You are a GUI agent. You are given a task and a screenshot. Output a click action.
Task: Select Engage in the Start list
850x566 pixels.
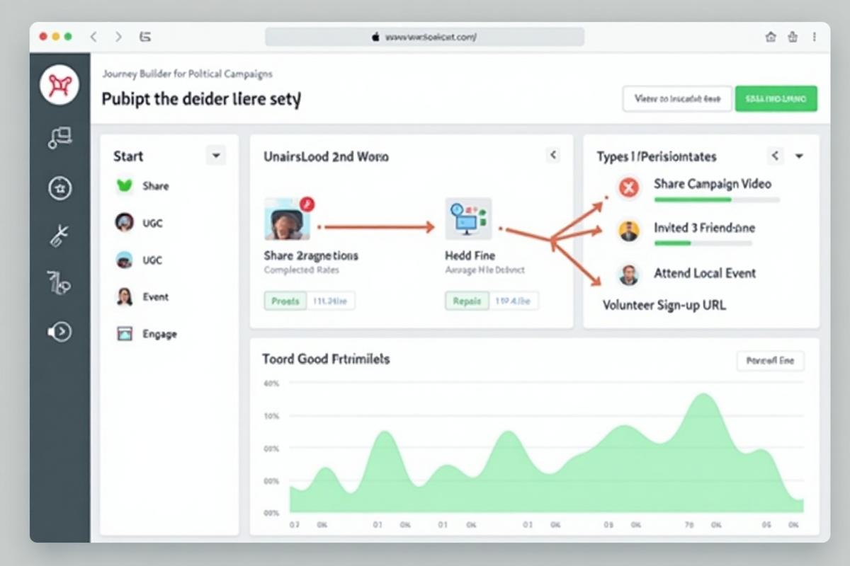click(159, 334)
